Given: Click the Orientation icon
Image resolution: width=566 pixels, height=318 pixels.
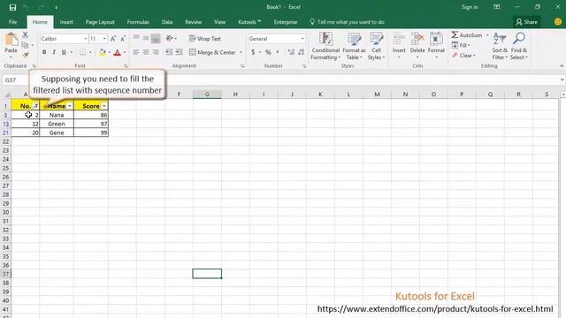Looking at the screenshot, I should click(169, 38).
